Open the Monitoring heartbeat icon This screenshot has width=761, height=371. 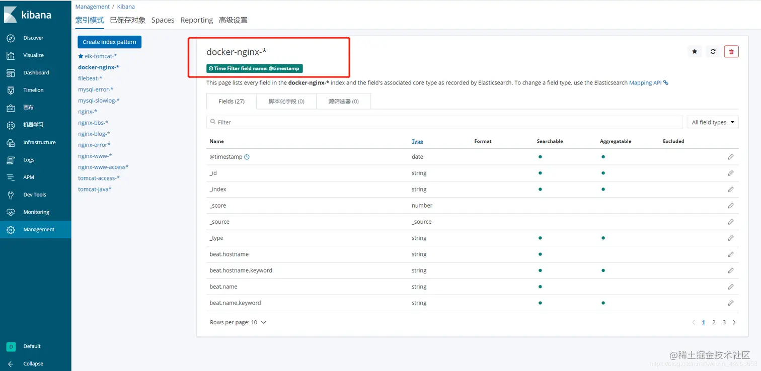pyautogui.click(x=11, y=212)
